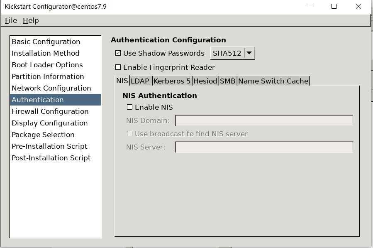Open the Help menu
Viewport: 373px width, 248px height.
(31, 20)
